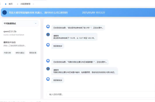Select the 结构化输出 tag
This screenshot has height=102, width=155.
20,53
